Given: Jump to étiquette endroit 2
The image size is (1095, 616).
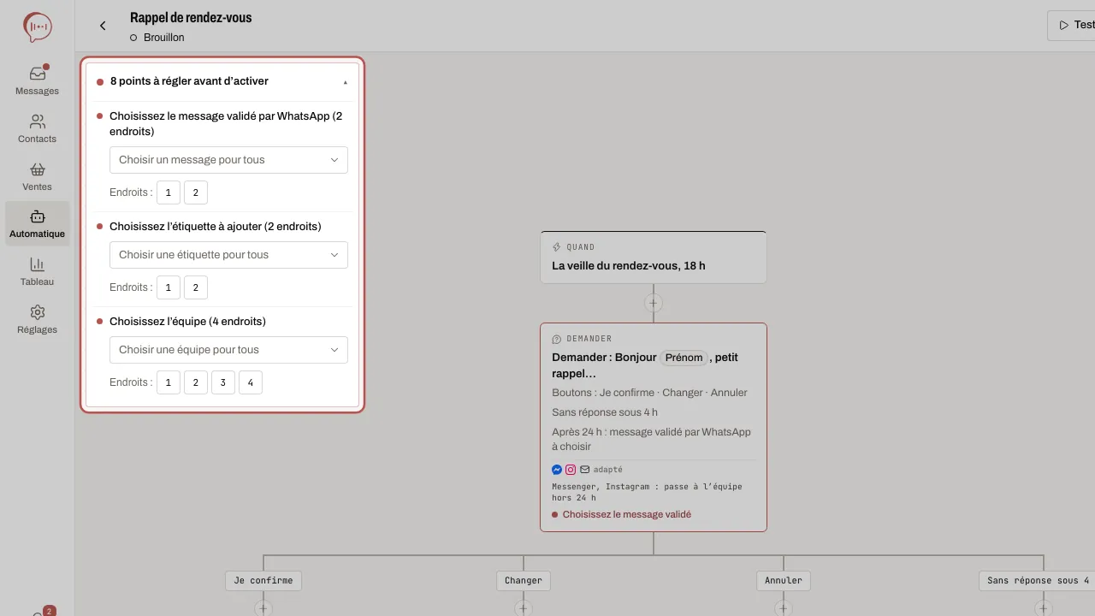Looking at the screenshot, I should coord(196,287).
